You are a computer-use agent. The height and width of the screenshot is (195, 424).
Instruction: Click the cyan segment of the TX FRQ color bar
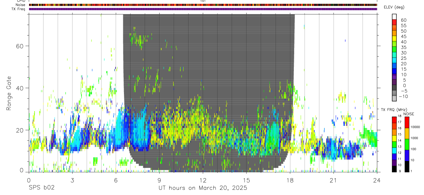point(394,151)
